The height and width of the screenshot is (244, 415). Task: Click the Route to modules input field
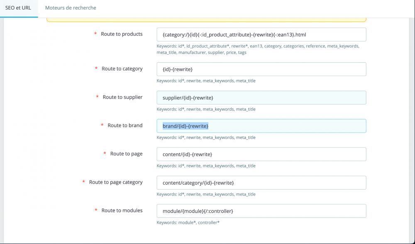click(x=261, y=210)
